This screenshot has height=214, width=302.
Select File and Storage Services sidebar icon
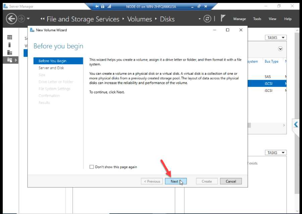(10, 60)
